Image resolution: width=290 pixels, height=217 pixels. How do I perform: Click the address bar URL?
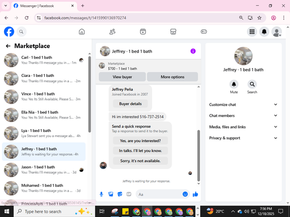[x=85, y=18]
